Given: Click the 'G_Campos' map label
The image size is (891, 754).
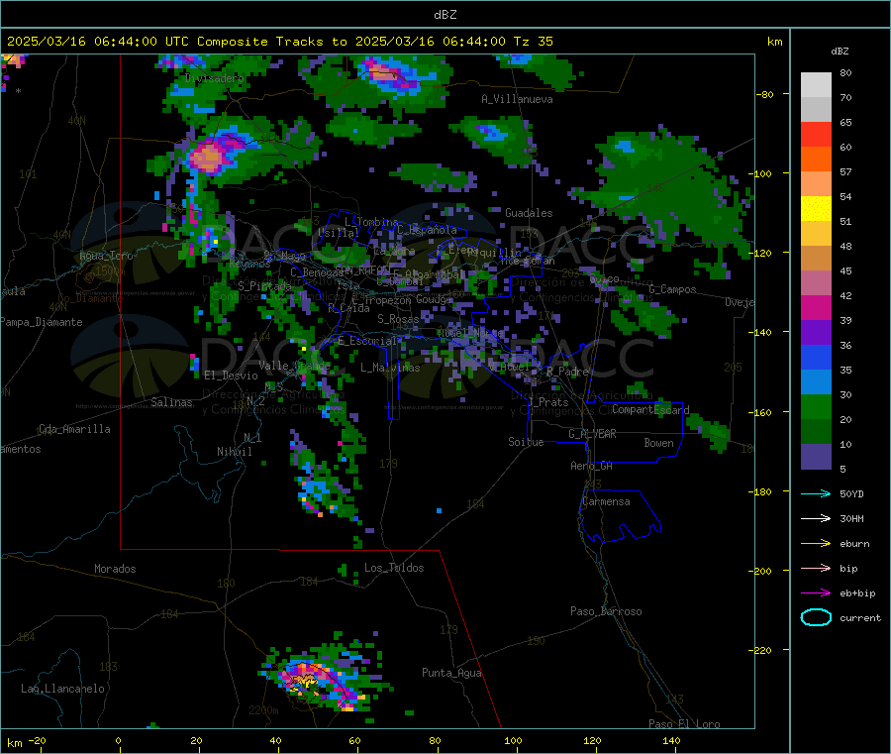Looking at the screenshot, I should click(672, 289).
